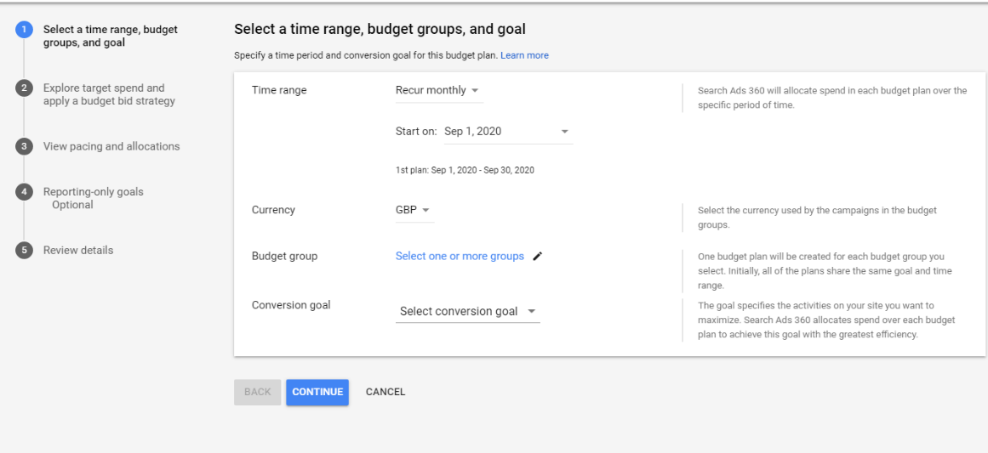Click the Cancel button

(x=385, y=392)
